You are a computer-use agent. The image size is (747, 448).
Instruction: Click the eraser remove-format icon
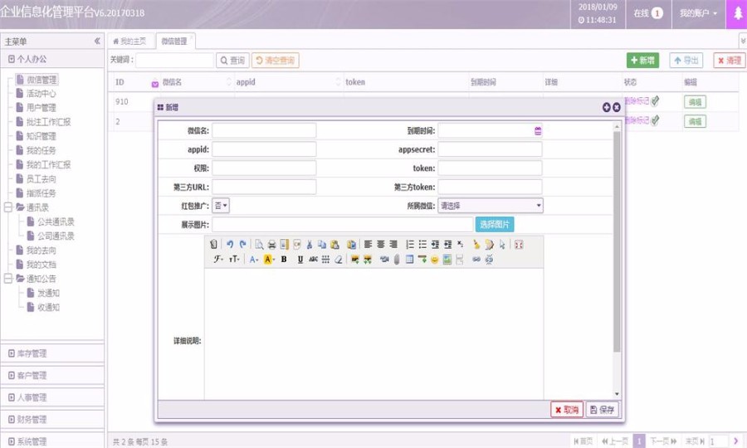coord(339,260)
